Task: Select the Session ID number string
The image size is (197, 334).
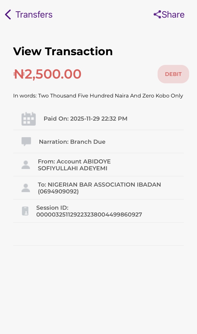Action: tap(89, 215)
